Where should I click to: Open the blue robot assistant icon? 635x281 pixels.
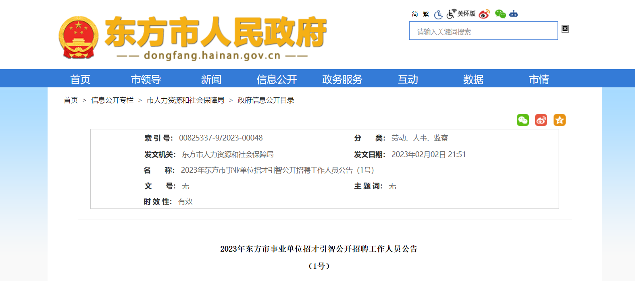click(x=514, y=14)
